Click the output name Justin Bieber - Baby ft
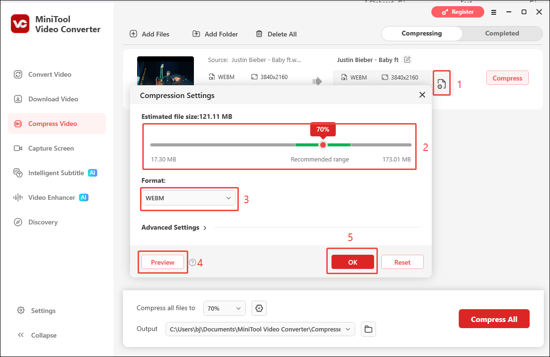Image resolution: width=550 pixels, height=357 pixels. pos(367,60)
